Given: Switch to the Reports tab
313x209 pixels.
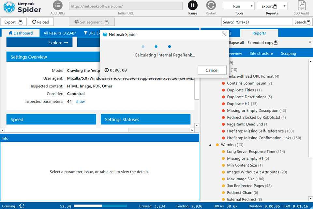Looking at the screenshot, I should 259,33.
